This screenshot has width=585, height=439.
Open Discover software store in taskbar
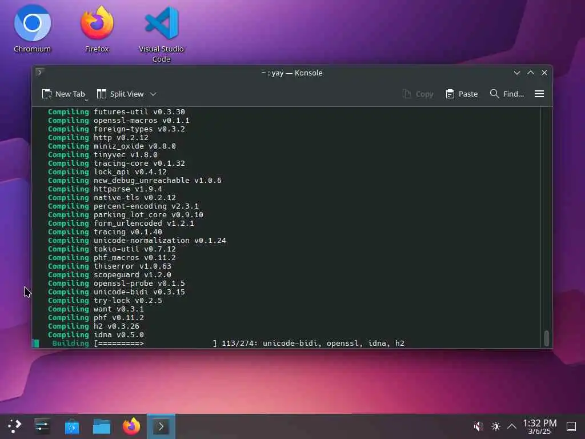72,426
